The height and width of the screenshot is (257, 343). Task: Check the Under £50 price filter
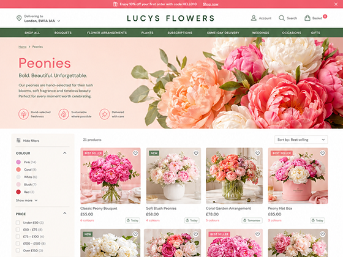click(18, 223)
